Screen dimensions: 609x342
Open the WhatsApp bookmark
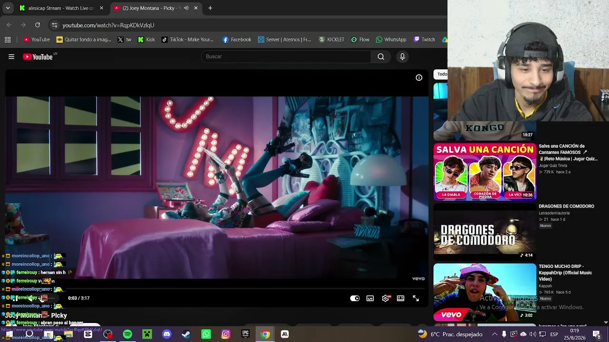[391, 40]
